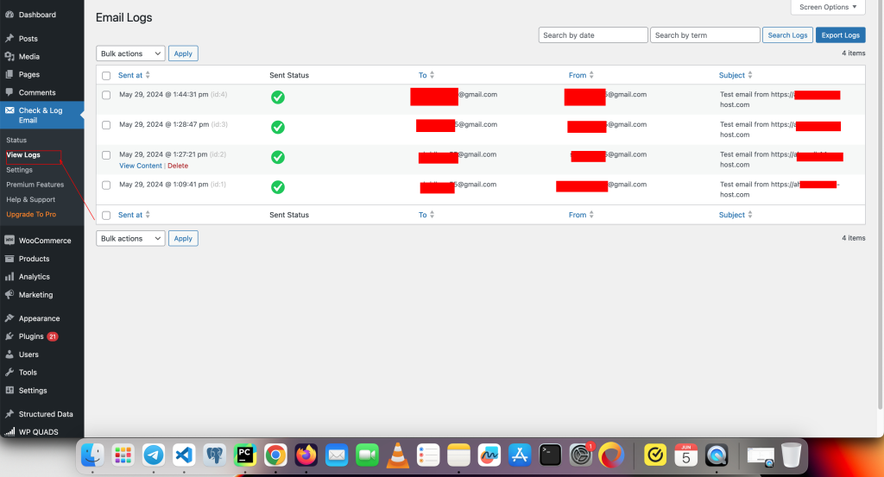Open Settings under Check & Log Email
The width and height of the screenshot is (884, 477).
19,170
